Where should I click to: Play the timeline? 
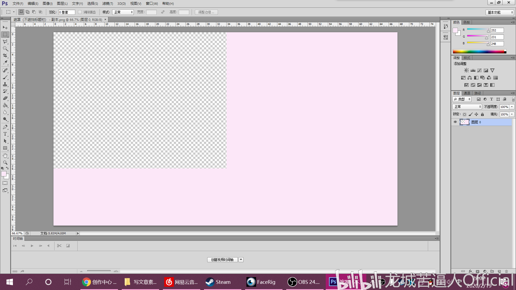tap(32, 246)
